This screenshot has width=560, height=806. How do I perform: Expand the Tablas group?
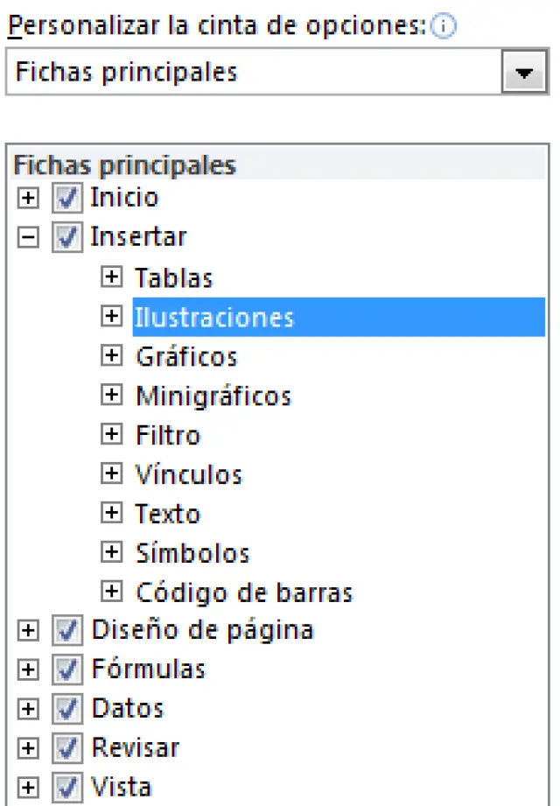click(111, 277)
